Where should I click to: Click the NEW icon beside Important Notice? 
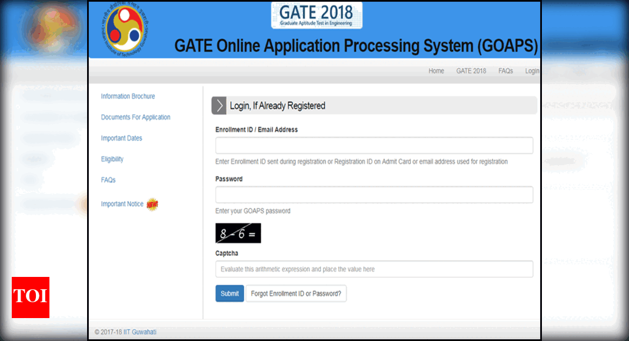151,204
